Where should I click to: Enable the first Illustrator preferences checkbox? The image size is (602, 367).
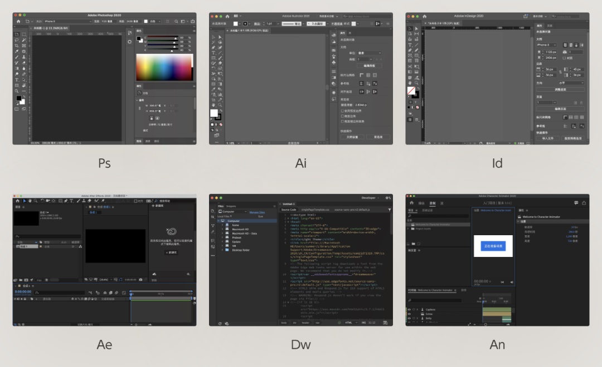click(x=342, y=110)
